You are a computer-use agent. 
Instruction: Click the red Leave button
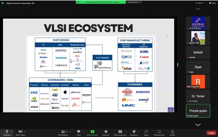211,133
